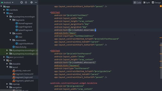This screenshot has height=91, width=162.
Task: Click activity_main.xml layout file icon
Action: coord(14,71)
